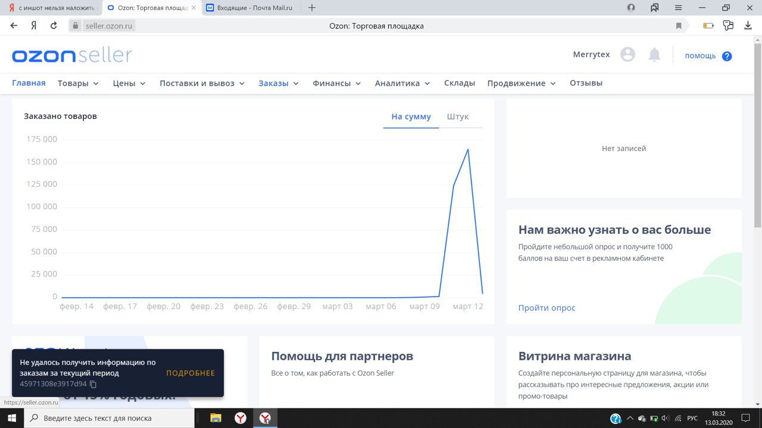The image size is (762, 428).
Task: Expand the Аналитика dropdown menu
Action: pos(402,83)
